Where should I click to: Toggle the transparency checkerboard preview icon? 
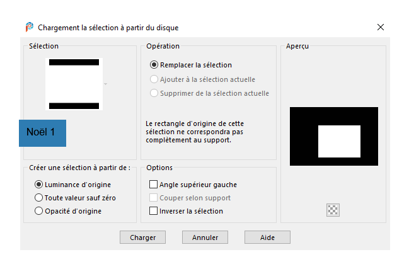coord(333,210)
